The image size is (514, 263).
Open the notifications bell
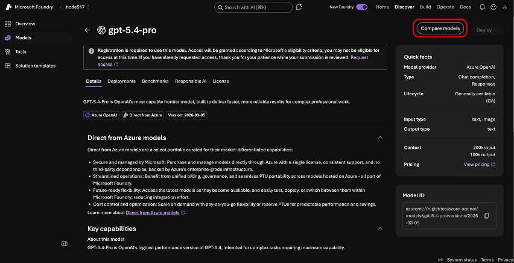[482, 7]
